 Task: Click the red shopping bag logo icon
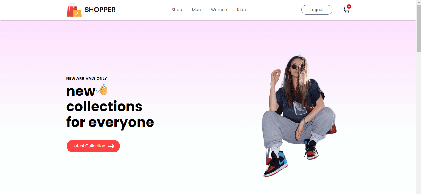pyautogui.click(x=74, y=10)
